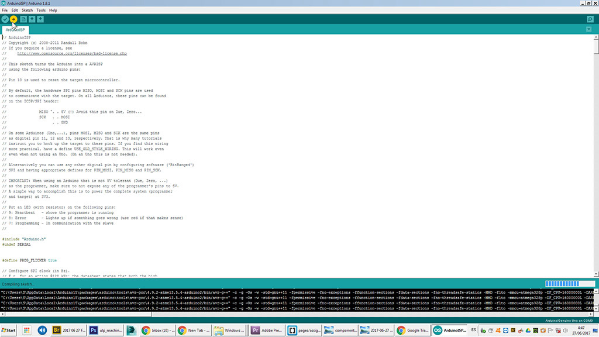599x337 pixels.
Task: Click the blue speaker quick launch icon
Action: pyautogui.click(x=42, y=330)
